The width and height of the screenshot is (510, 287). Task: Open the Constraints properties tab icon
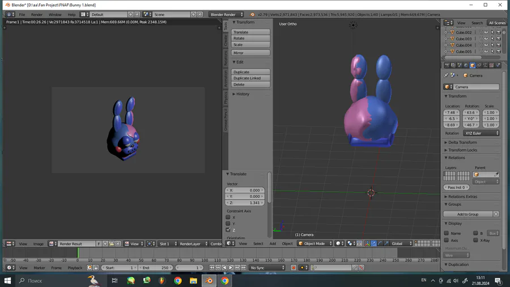(x=479, y=65)
